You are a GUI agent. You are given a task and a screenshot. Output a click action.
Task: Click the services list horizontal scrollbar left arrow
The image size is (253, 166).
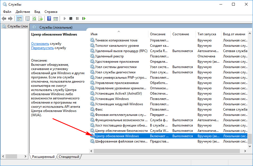coord(91,151)
